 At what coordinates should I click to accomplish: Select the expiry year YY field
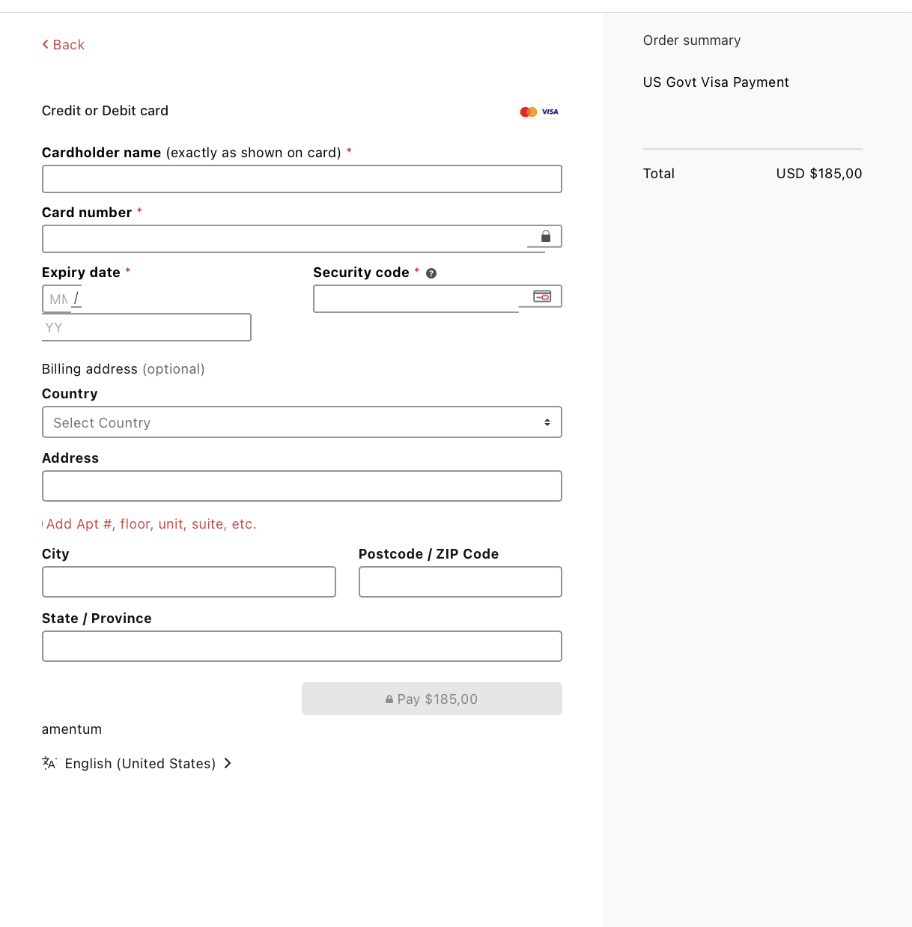click(146, 328)
